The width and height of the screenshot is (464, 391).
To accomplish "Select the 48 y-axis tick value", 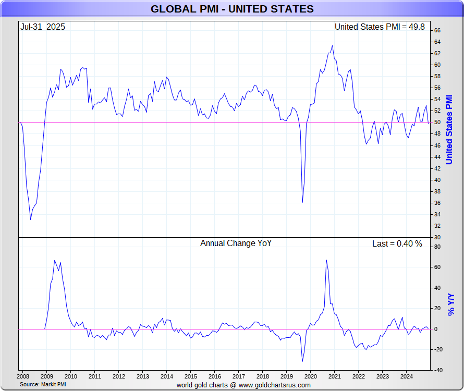I will (x=437, y=134).
